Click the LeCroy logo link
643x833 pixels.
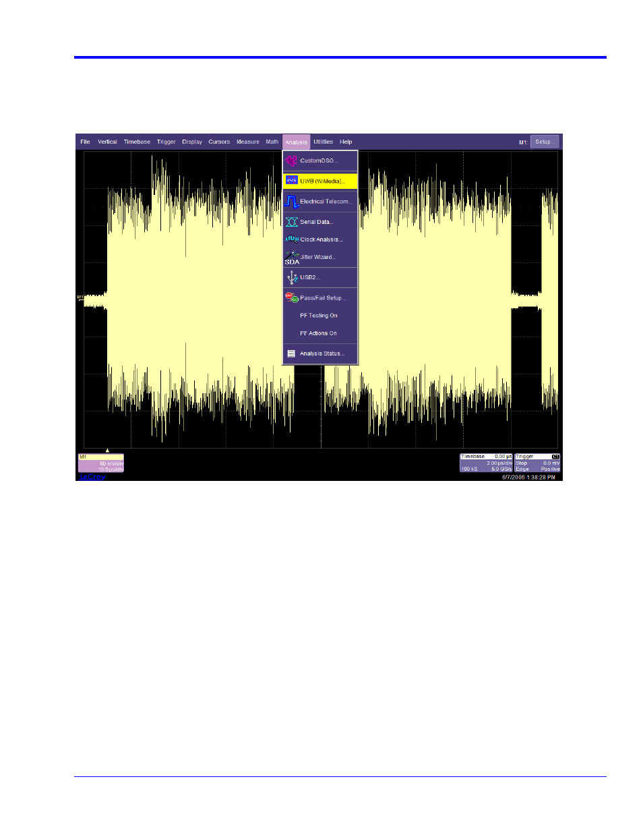coord(92,477)
